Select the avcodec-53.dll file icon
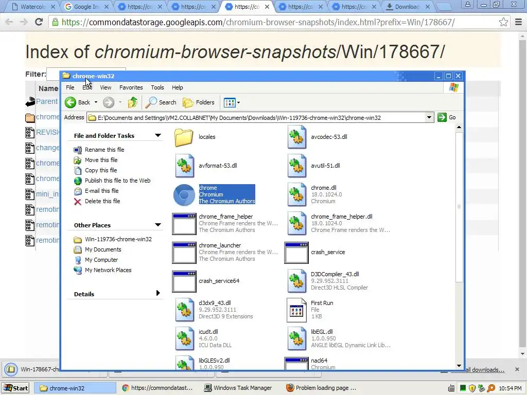The image size is (527, 395). [x=297, y=137]
